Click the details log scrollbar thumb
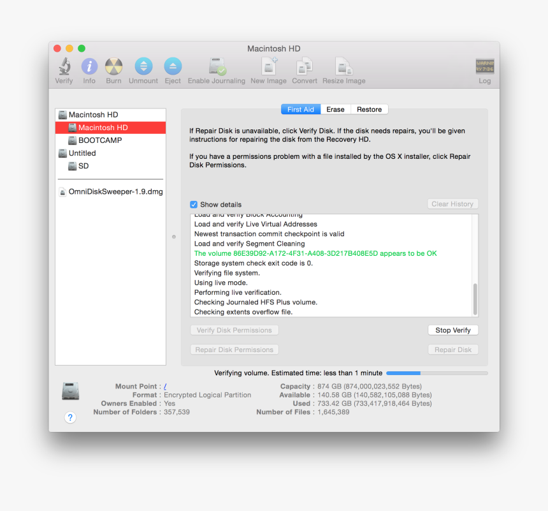The width and height of the screenshot is (548, 511). [475, 299]
